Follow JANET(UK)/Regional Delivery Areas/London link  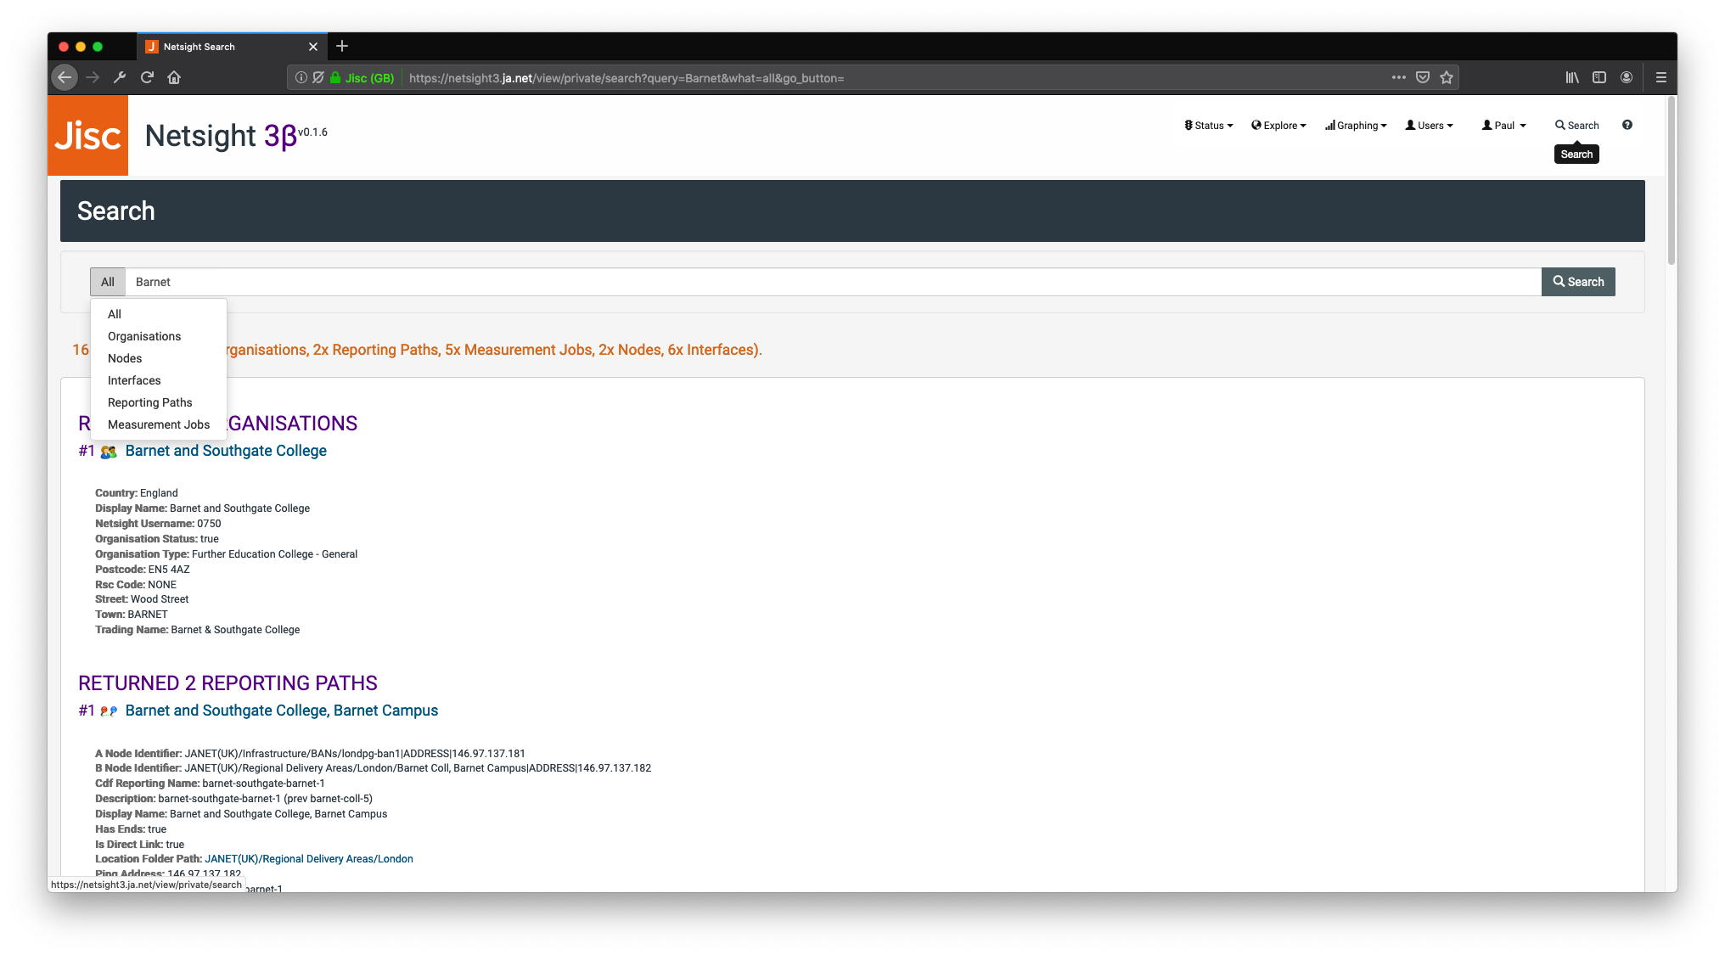click(x=309, y=859)
